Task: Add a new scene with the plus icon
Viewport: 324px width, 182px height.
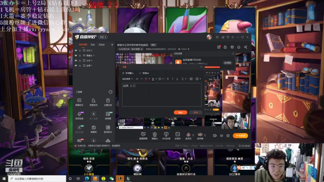Action: click(112, 44)
